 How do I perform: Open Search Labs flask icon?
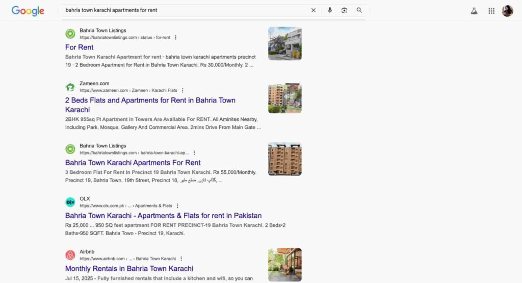pos(474,11)
